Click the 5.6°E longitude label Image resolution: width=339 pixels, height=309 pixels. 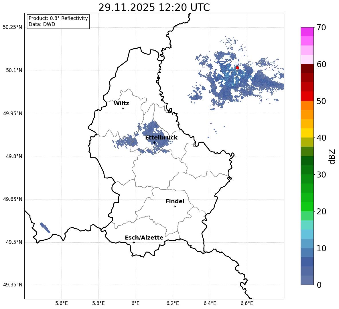[62, 303]
